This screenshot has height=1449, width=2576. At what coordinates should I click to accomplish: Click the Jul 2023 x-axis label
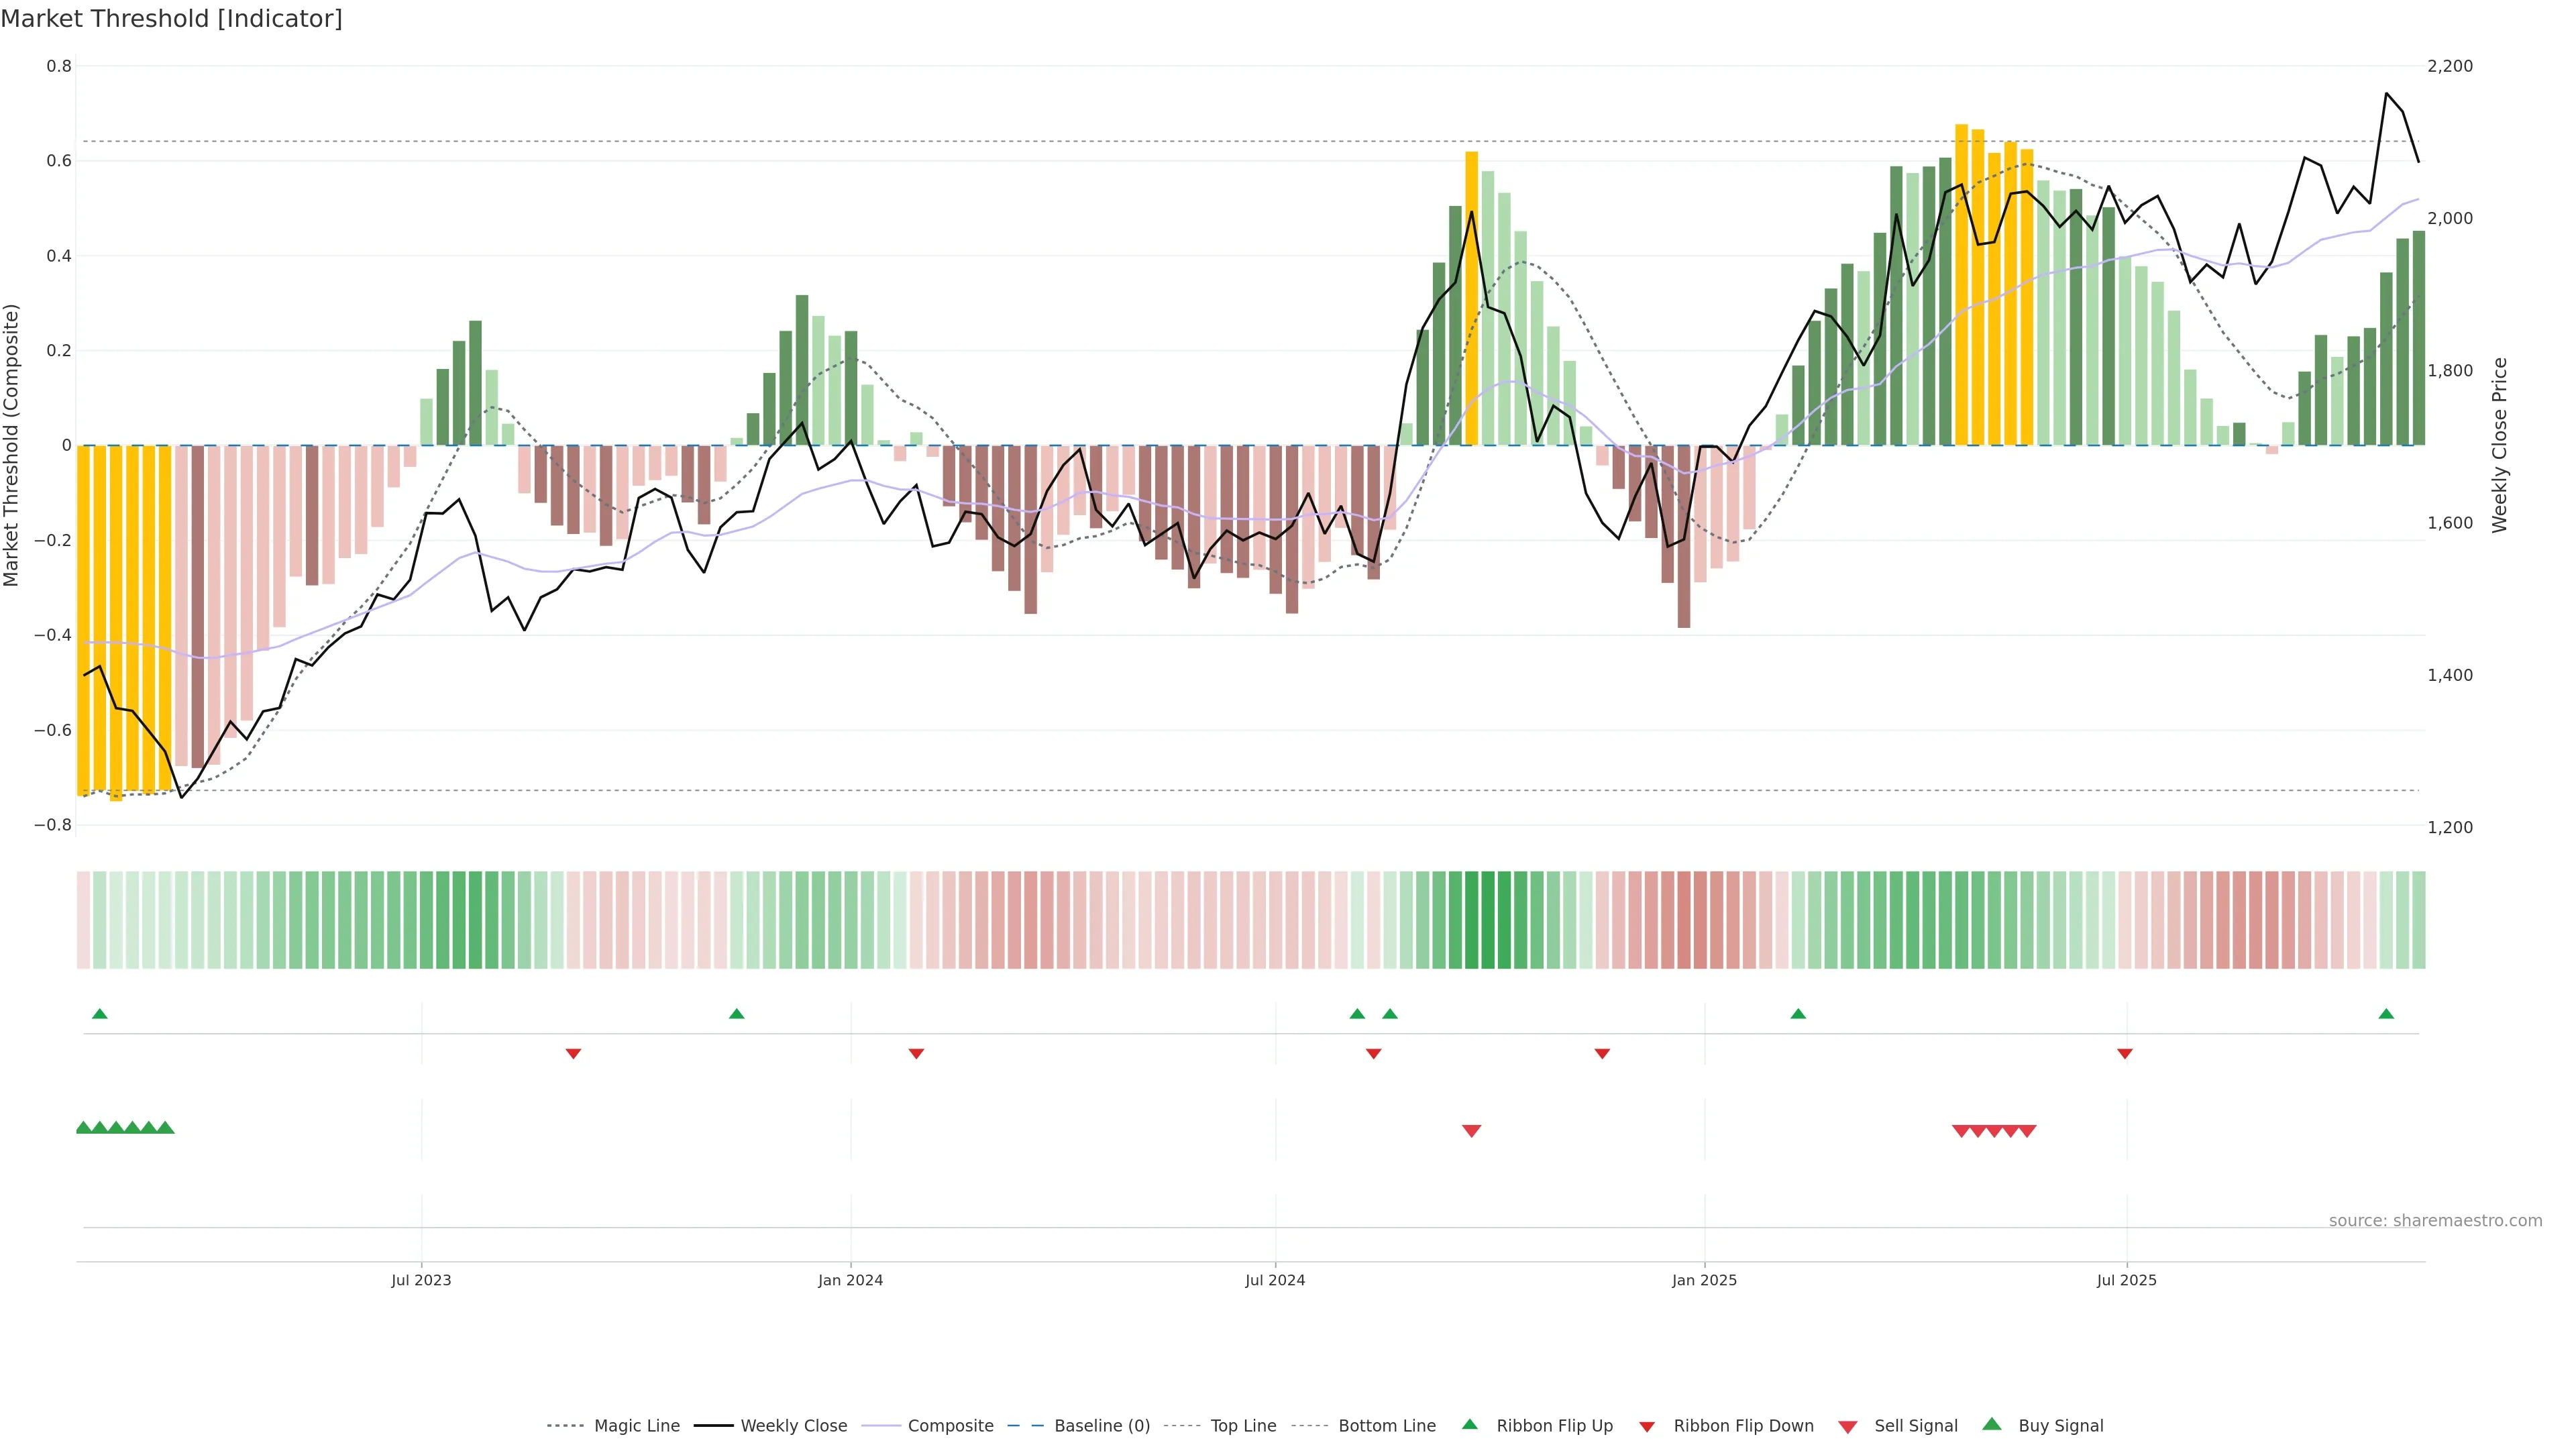pyautogui.click(x=421, y=1280)
